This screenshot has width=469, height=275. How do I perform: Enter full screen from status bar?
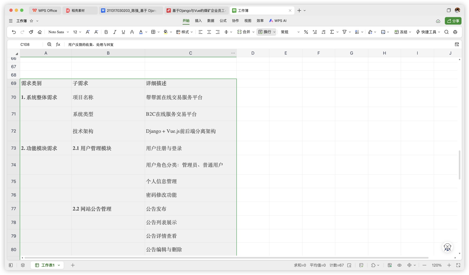click(x=458, y=265)
